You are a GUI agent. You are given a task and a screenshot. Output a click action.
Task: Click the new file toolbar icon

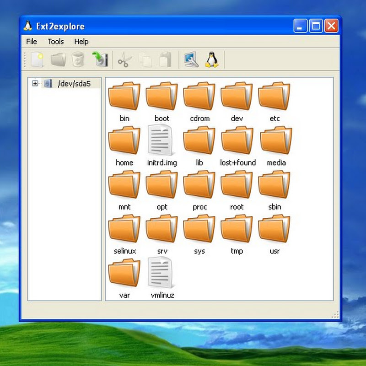(37, 60)
